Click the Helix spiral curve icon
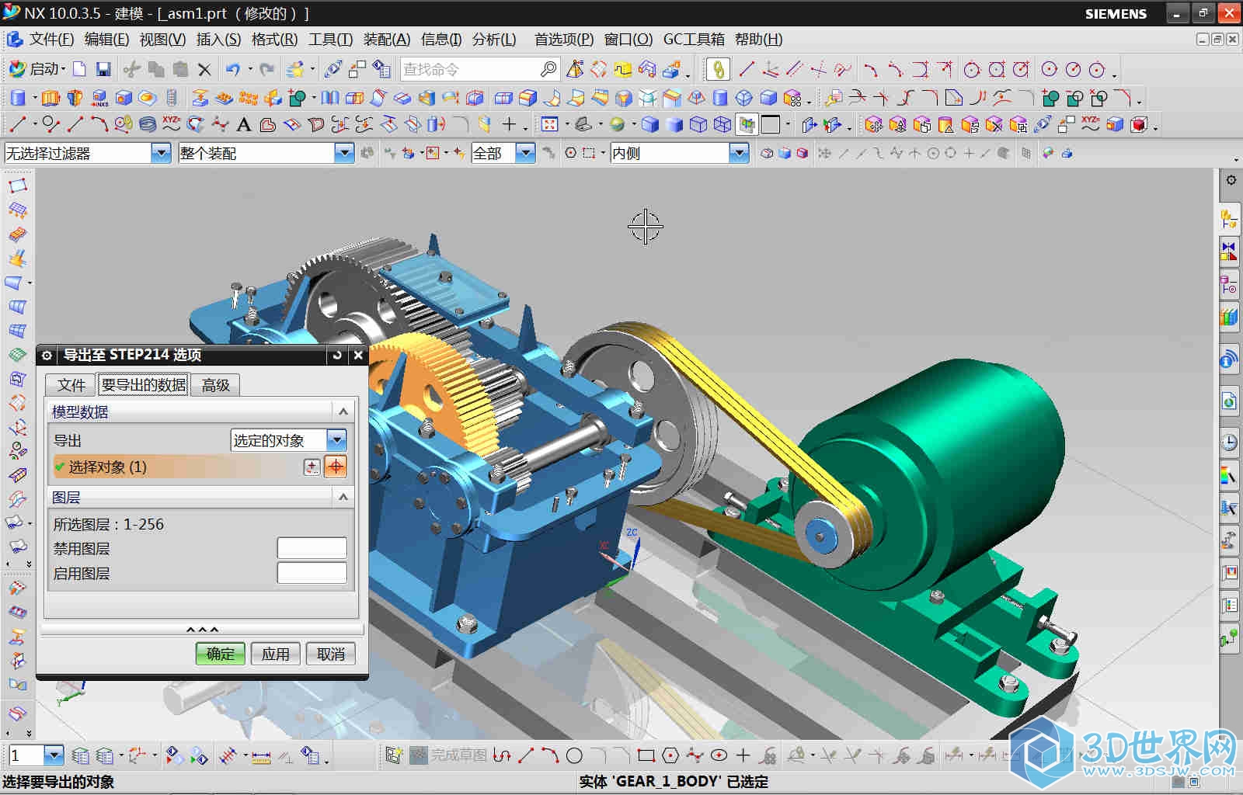 pyautogui.click(x=147, y=124)
